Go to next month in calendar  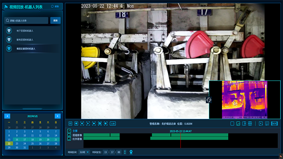click(58, 116)
